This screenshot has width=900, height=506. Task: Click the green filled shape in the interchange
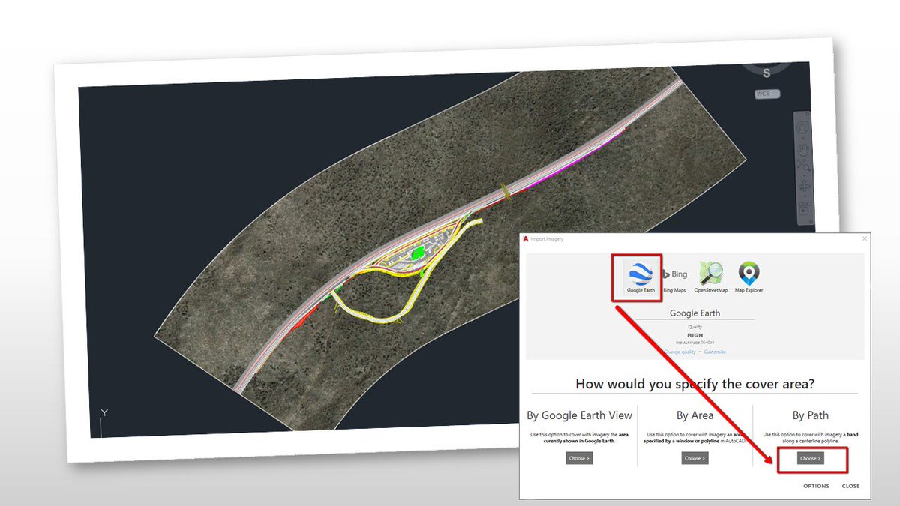[418, 253]
